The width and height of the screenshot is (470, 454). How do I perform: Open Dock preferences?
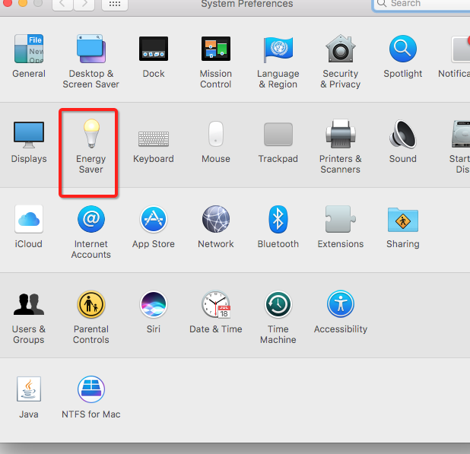coord(154,56)
